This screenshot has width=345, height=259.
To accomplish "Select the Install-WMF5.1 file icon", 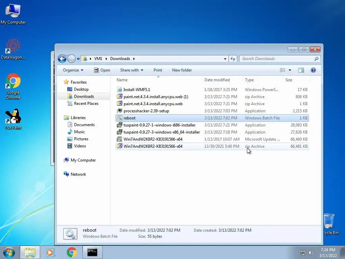I will (120, 90).
